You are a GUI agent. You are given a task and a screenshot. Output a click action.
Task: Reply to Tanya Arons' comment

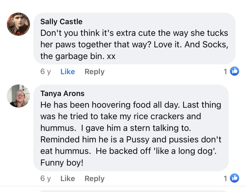click(94, 178)
